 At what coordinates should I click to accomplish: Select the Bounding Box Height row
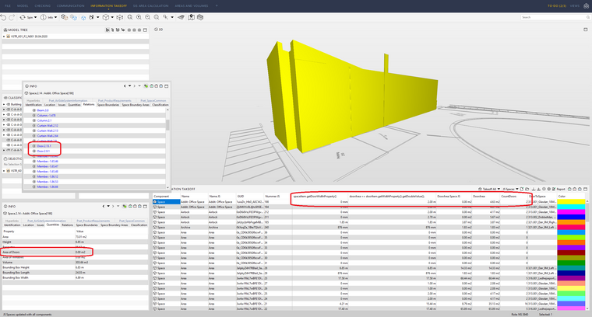[76, 268]
